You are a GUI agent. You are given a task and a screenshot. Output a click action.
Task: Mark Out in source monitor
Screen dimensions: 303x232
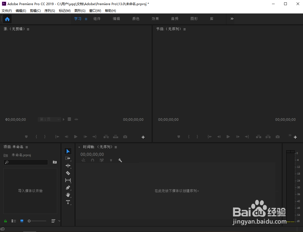45,137
